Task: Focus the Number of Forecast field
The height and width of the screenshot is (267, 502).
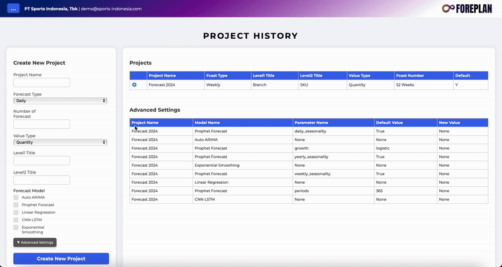Action: (x=41, y=124)
